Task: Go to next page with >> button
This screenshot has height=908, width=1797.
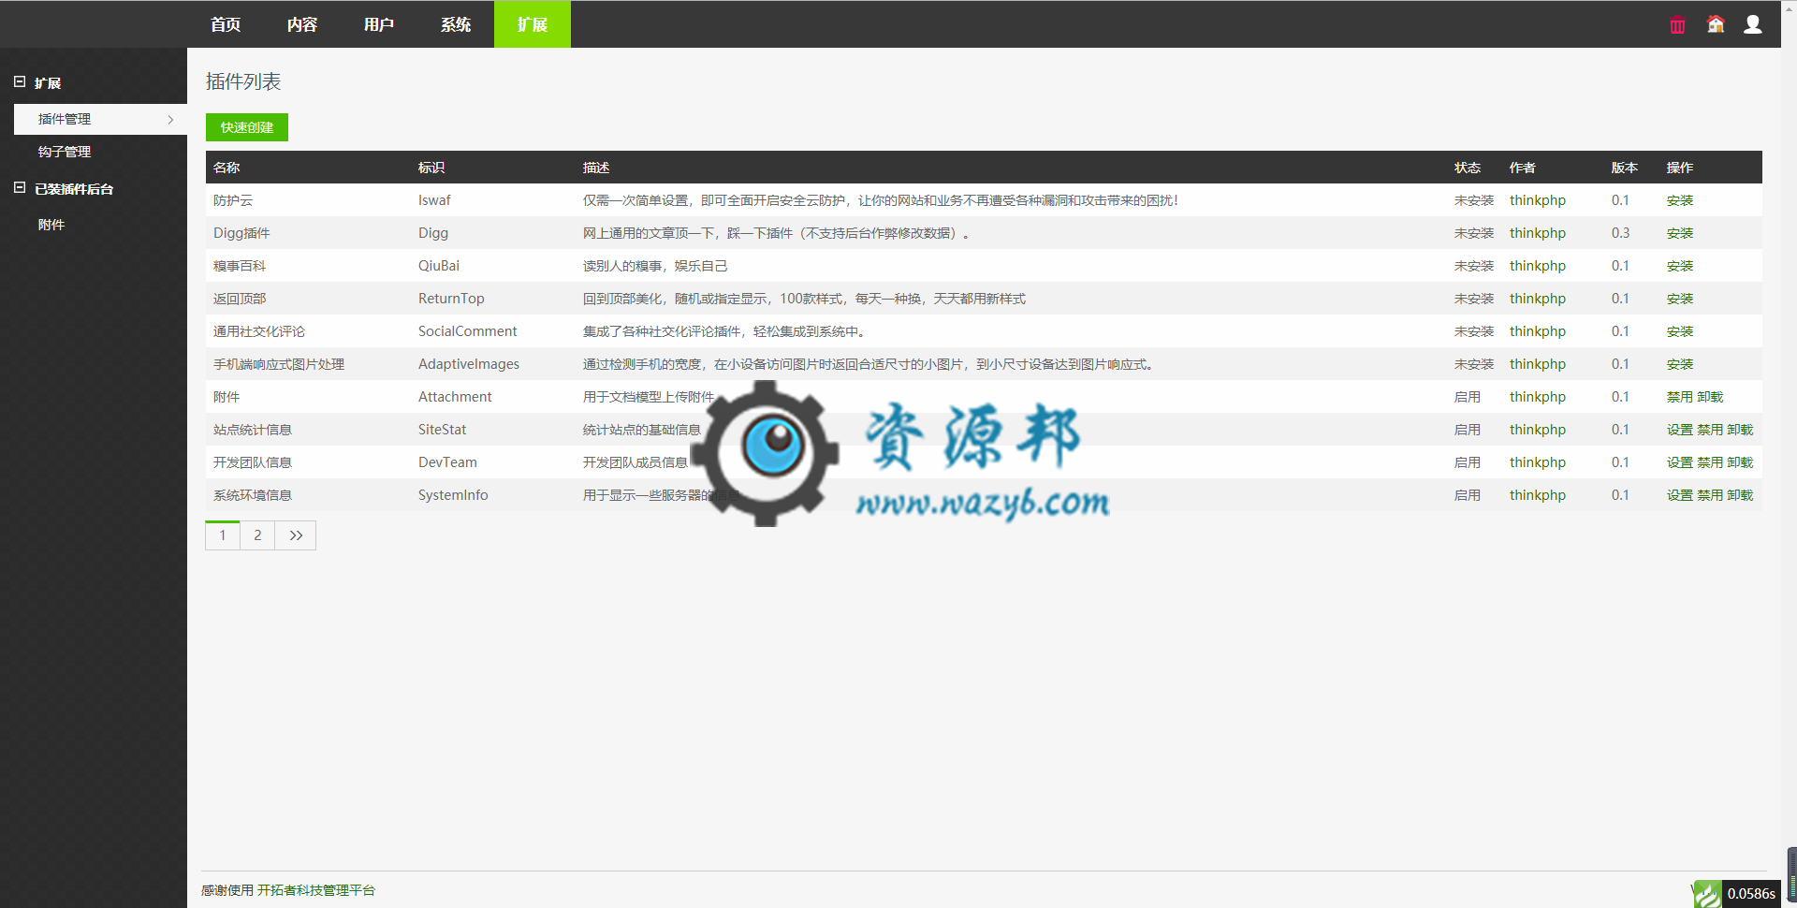Action: pos(296,535)
